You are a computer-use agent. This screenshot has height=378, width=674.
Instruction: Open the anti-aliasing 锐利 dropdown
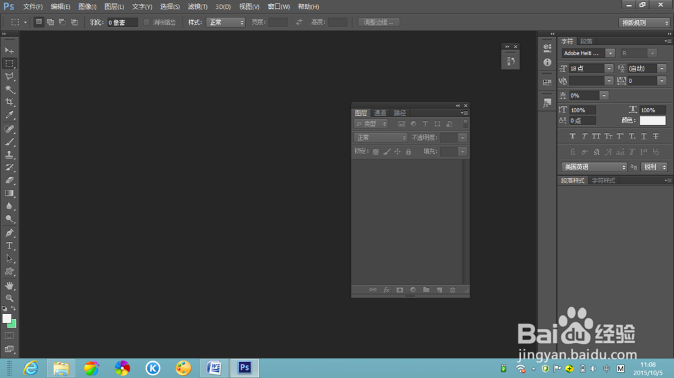(654, 167)
